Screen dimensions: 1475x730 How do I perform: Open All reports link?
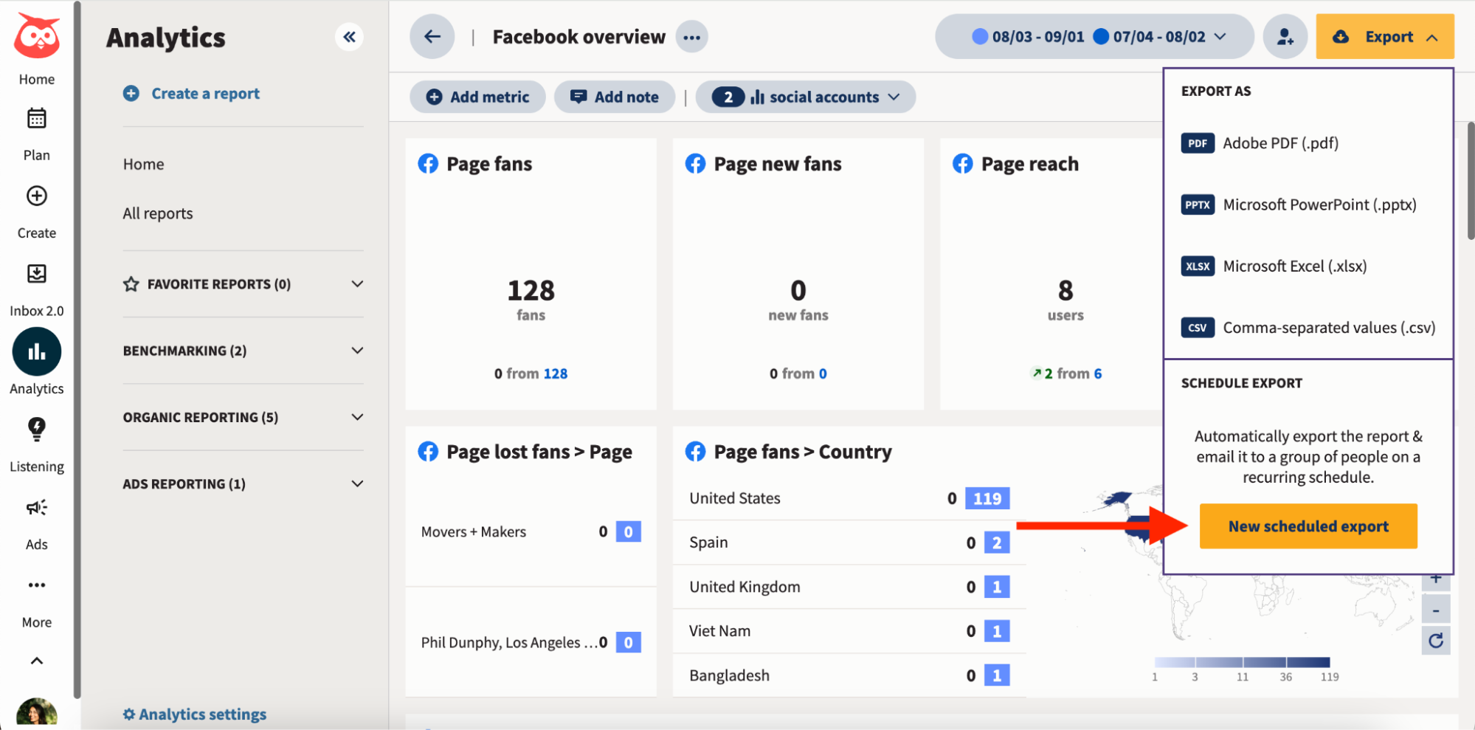158,213
